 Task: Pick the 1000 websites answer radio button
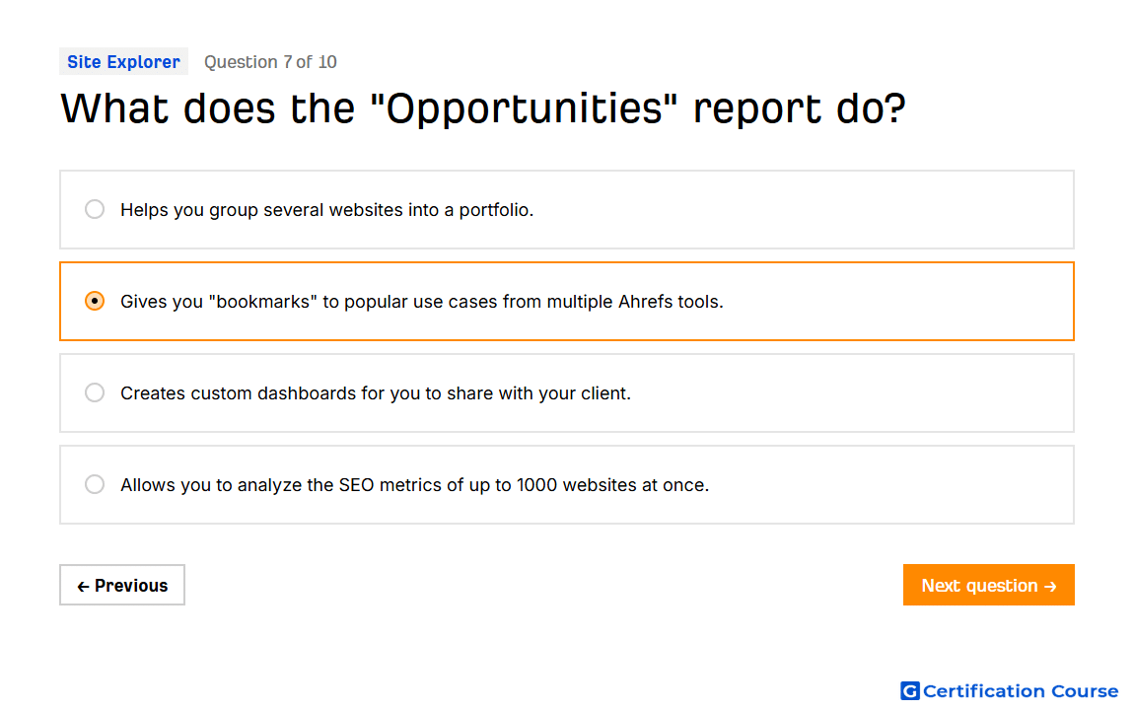point(95,484)
